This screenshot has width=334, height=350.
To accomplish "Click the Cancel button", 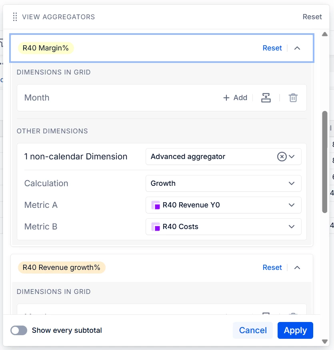I will point(253,330).
